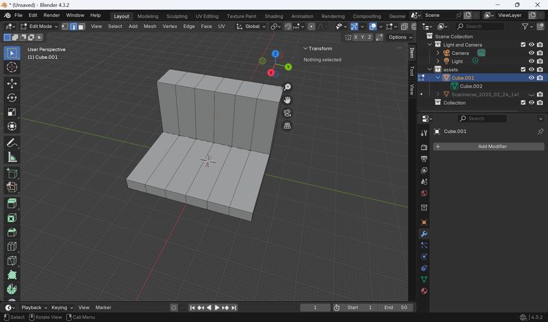Click the zoom view magnifier icon
Viewport: 548px width, 322px height.
(287, 87)
